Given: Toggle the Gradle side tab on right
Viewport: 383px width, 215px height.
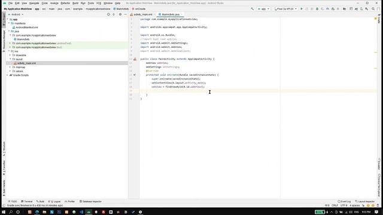Looking at the screenshot, I should click(379, 19).
